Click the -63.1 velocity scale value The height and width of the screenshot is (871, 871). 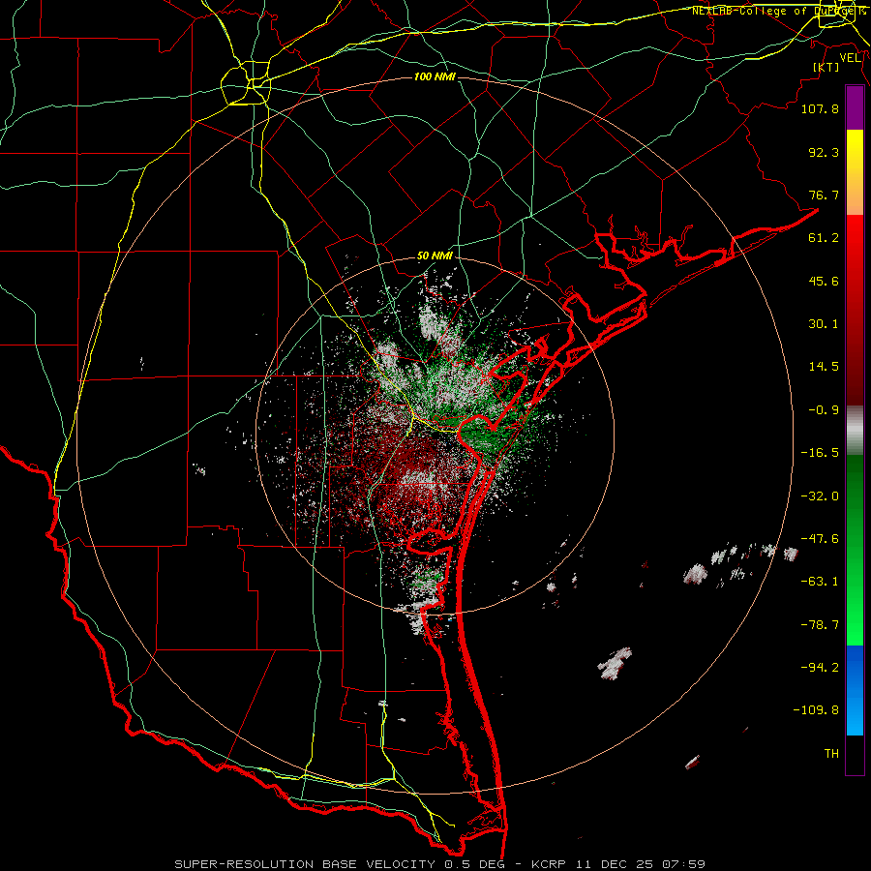click(820, 582)
